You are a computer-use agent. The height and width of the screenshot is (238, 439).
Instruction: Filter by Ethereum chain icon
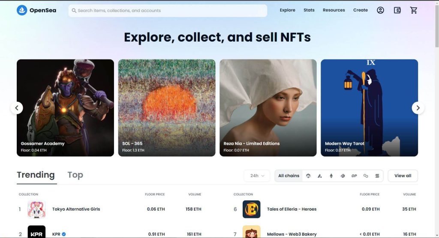tap(331, 176)
